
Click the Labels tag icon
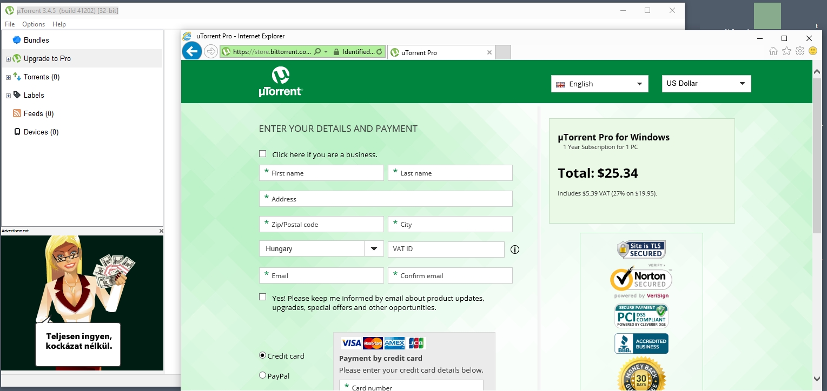[17, 95]
